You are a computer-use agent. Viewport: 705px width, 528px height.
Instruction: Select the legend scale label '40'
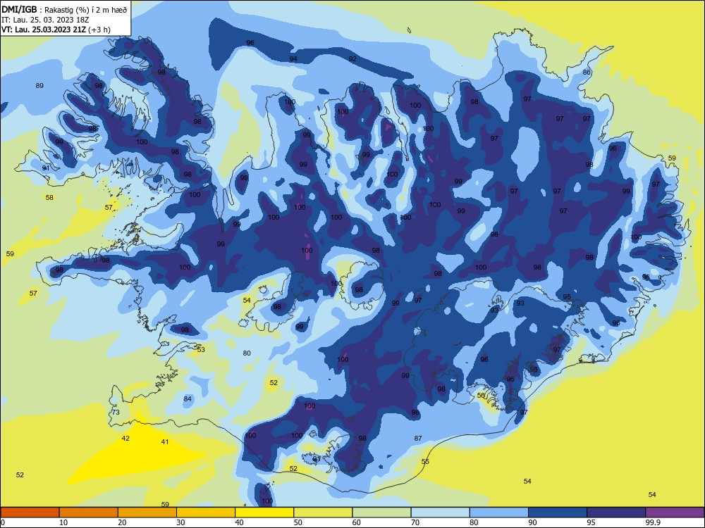239,522
